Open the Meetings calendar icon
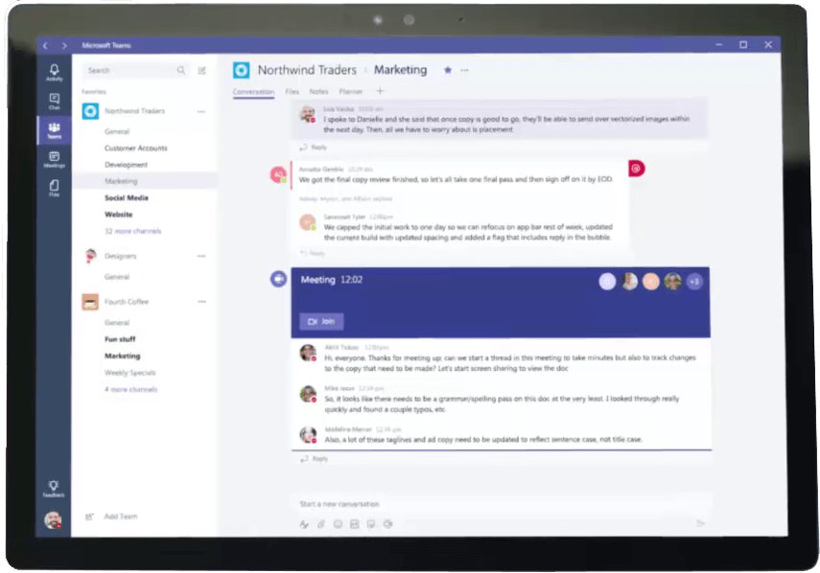 tap(54, 159)
